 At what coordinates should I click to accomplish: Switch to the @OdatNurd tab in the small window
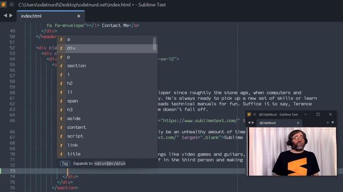[279, 123]
